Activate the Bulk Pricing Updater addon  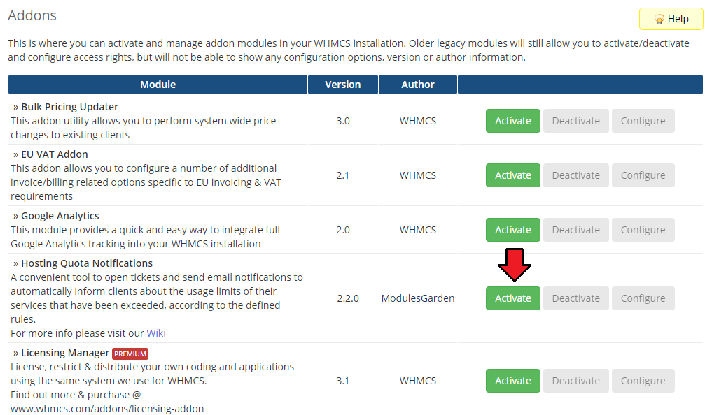512,121
